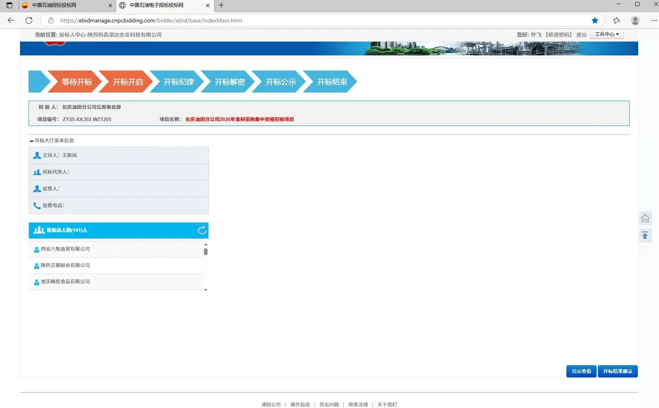Reload the current page

pyautogui.click(x=29, y=20)
